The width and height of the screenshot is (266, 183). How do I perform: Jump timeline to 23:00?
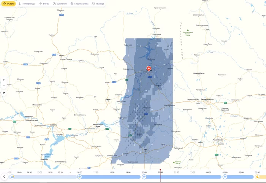tap(193, 172)
